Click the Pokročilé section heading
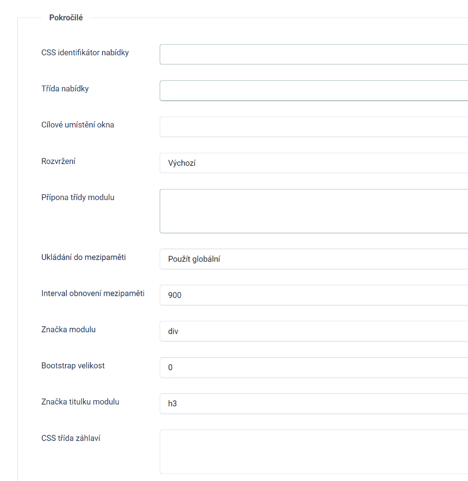Viewport: 468px width, 481px height. [x=66, y=17]
